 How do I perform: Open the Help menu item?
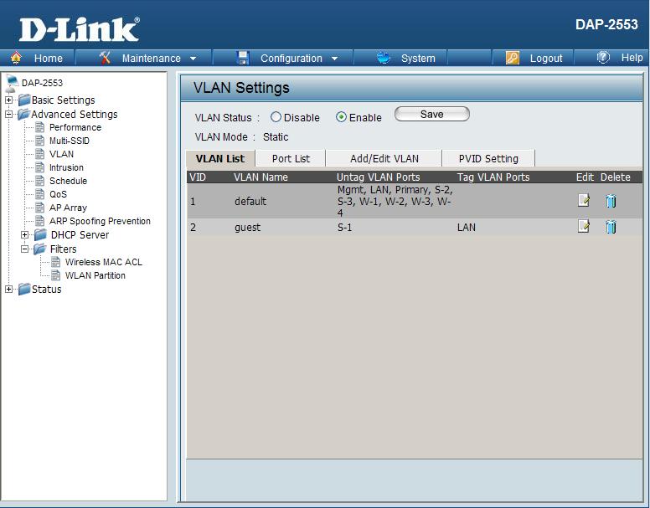[x=632, y=58]
